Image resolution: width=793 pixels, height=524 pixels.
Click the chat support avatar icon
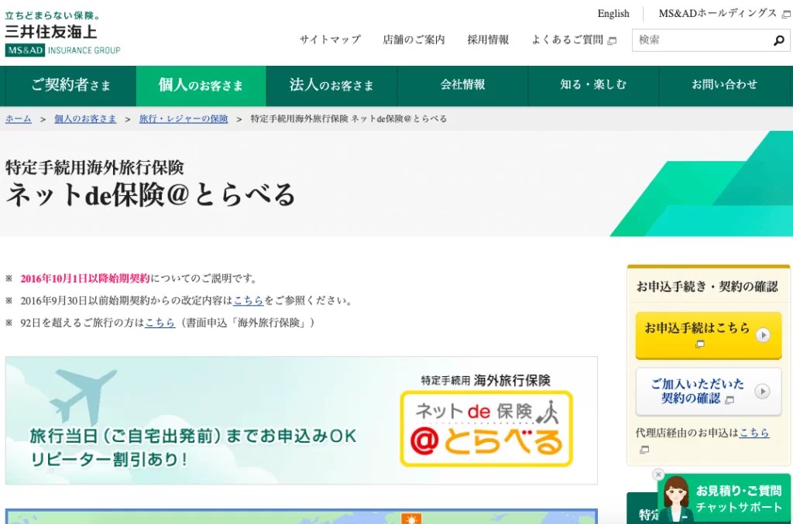(676, 498)
